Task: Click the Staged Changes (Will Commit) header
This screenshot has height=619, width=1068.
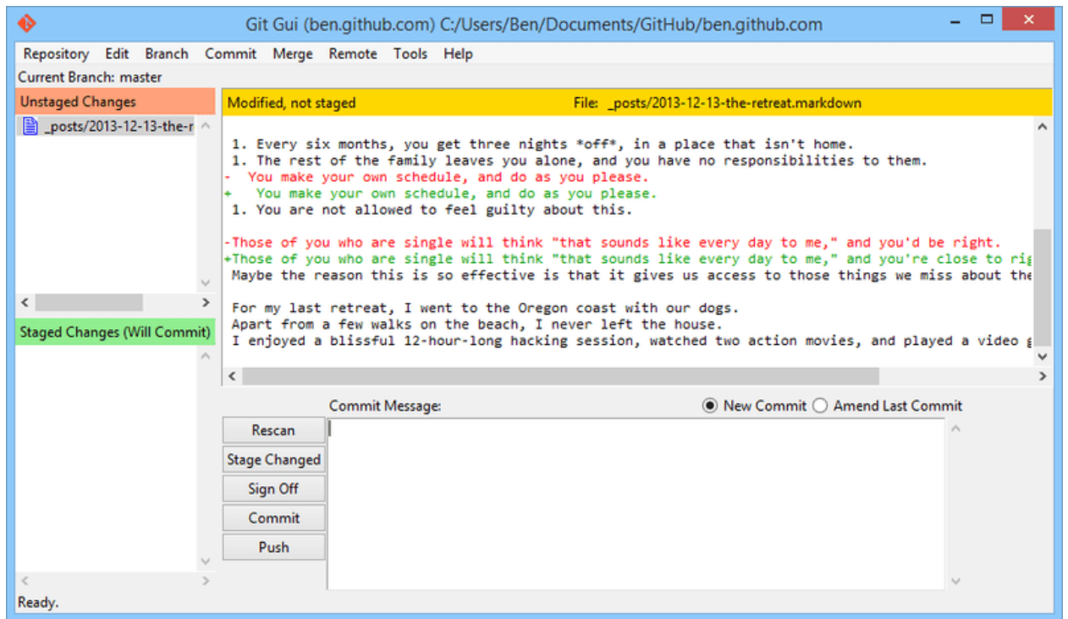Action: pyautogui.click(x=115, y=332)
